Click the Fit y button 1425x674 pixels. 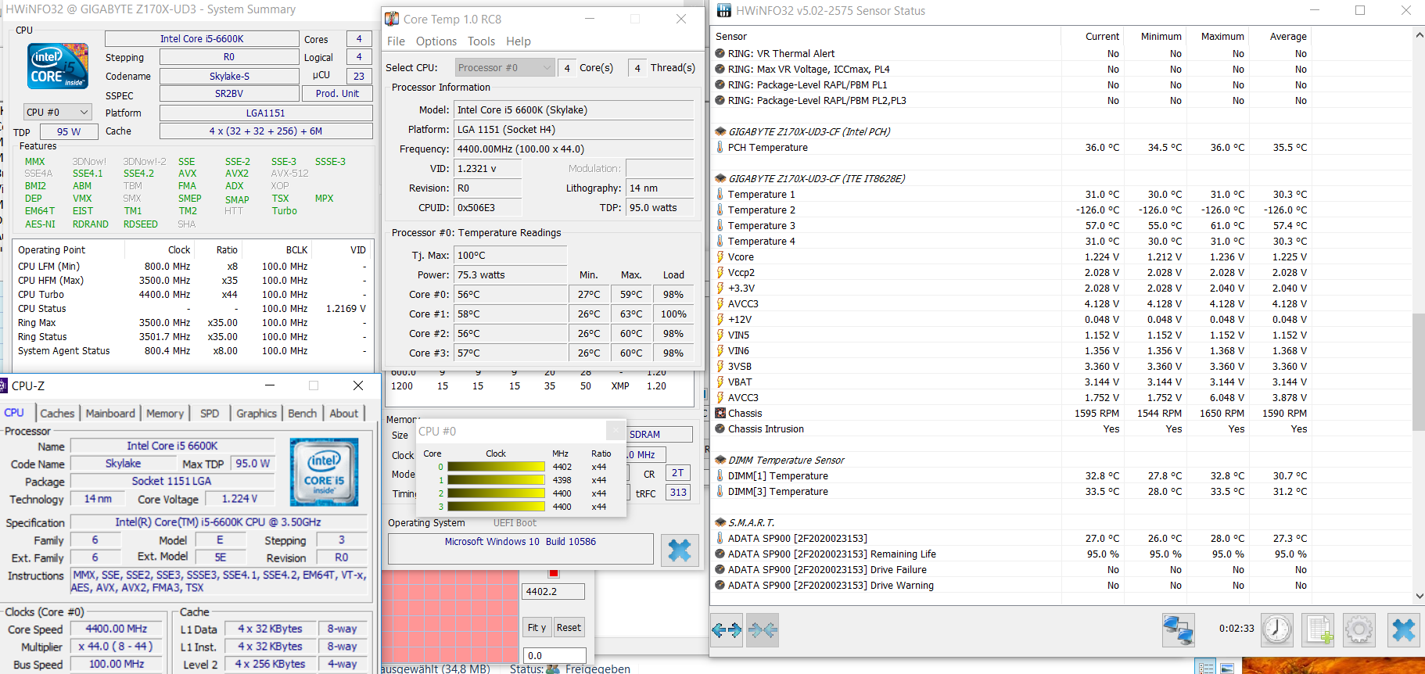click(537, 627)
